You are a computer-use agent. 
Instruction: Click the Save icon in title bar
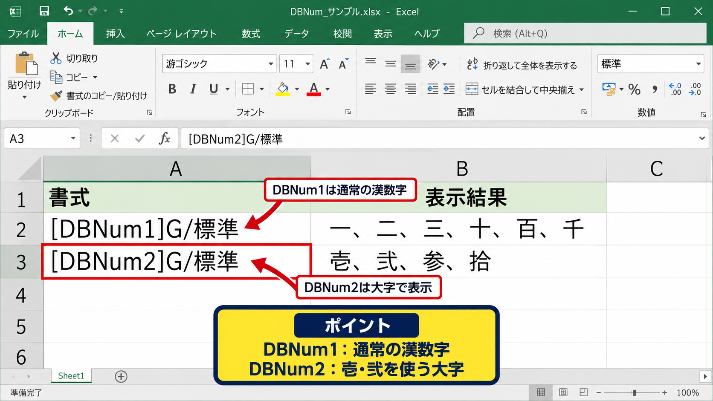(x=44, y=11)
